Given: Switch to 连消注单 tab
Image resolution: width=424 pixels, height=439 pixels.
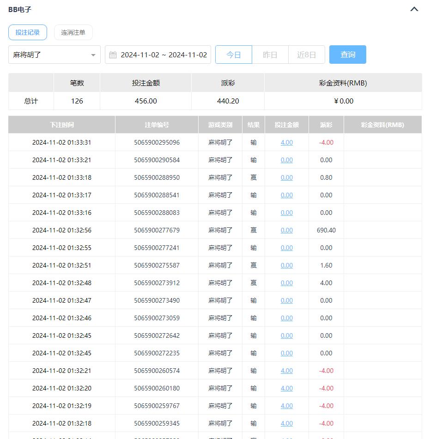Looking at the screenshot, I should (x=73, y=32).
